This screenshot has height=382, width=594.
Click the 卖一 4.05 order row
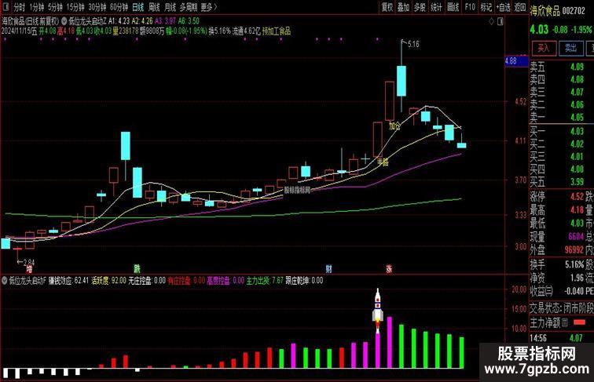tap(557, 117)
